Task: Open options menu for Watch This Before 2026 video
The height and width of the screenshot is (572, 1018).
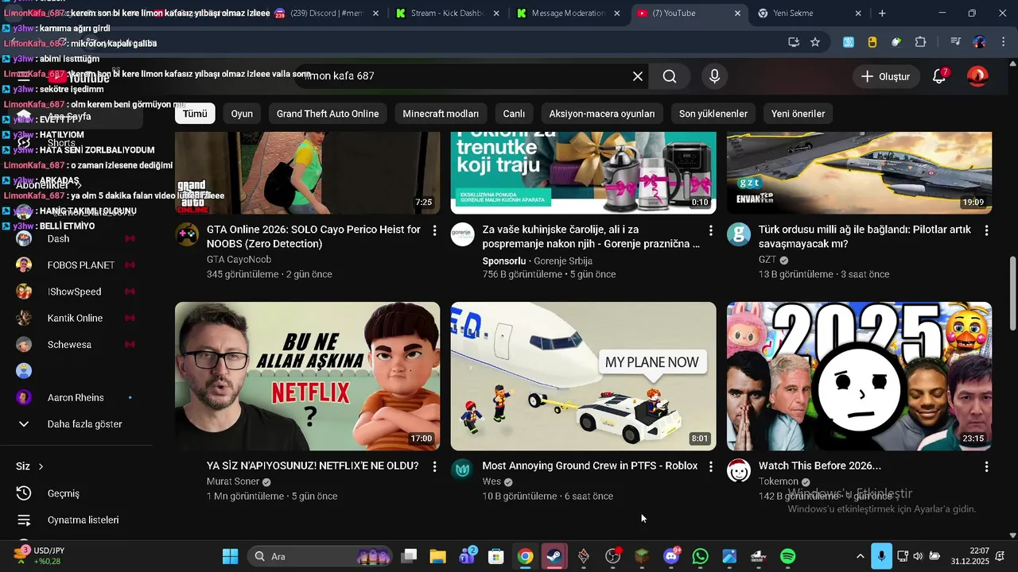Action: (986, 467)
